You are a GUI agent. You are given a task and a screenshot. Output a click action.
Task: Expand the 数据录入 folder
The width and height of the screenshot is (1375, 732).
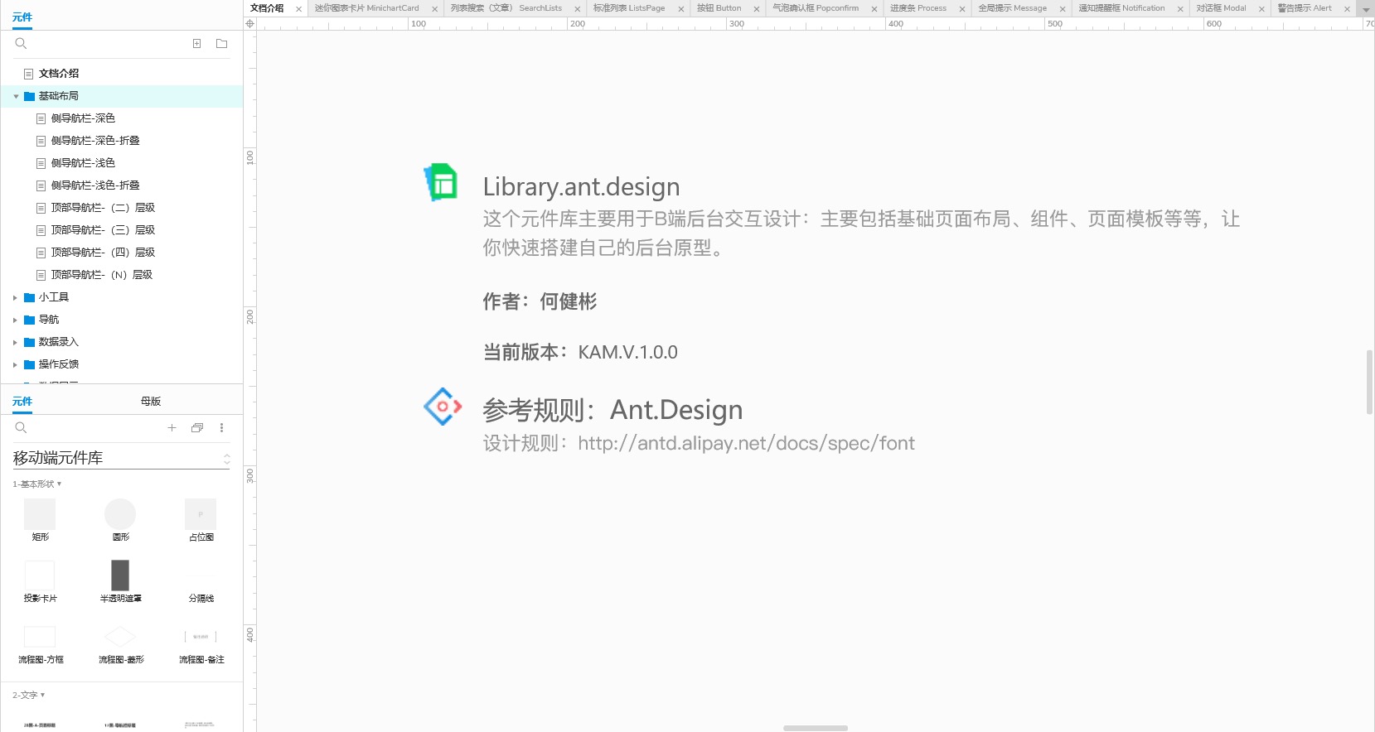(x=15, y=342)
